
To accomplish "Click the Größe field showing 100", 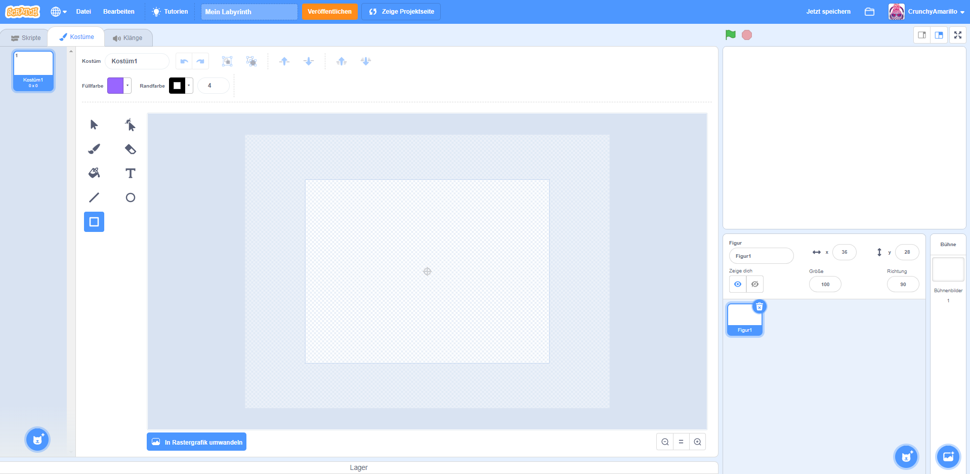I will (825, 284).
